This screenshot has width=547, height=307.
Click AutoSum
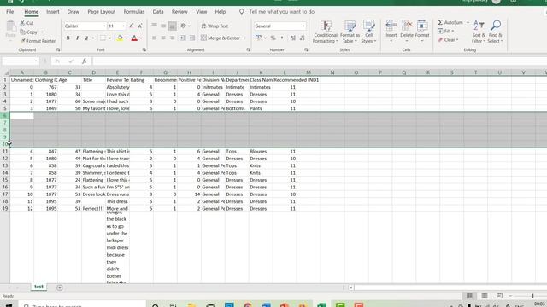tap(450, 23)
